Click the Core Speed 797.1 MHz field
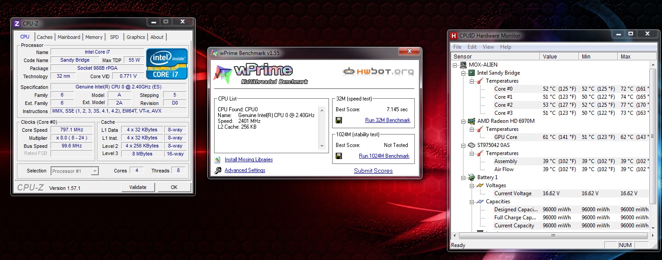 click(72, 130)
